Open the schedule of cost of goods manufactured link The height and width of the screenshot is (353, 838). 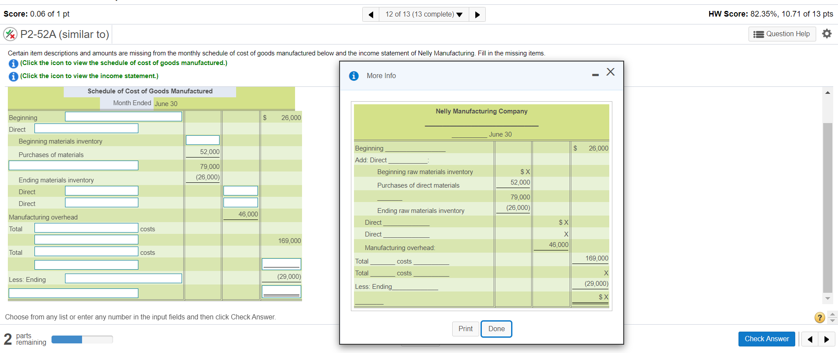[x=124, y=63]
